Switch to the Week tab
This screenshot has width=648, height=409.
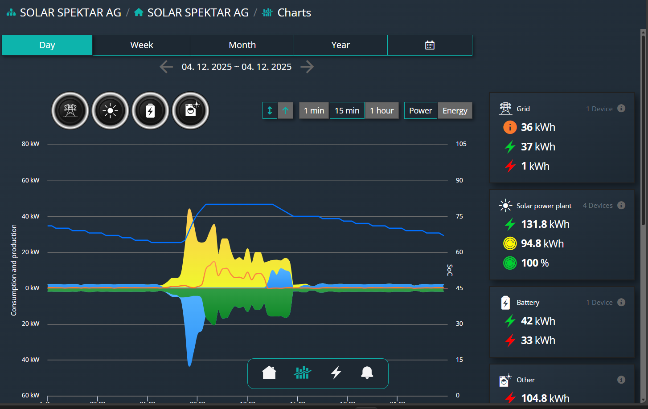point(142,45)
